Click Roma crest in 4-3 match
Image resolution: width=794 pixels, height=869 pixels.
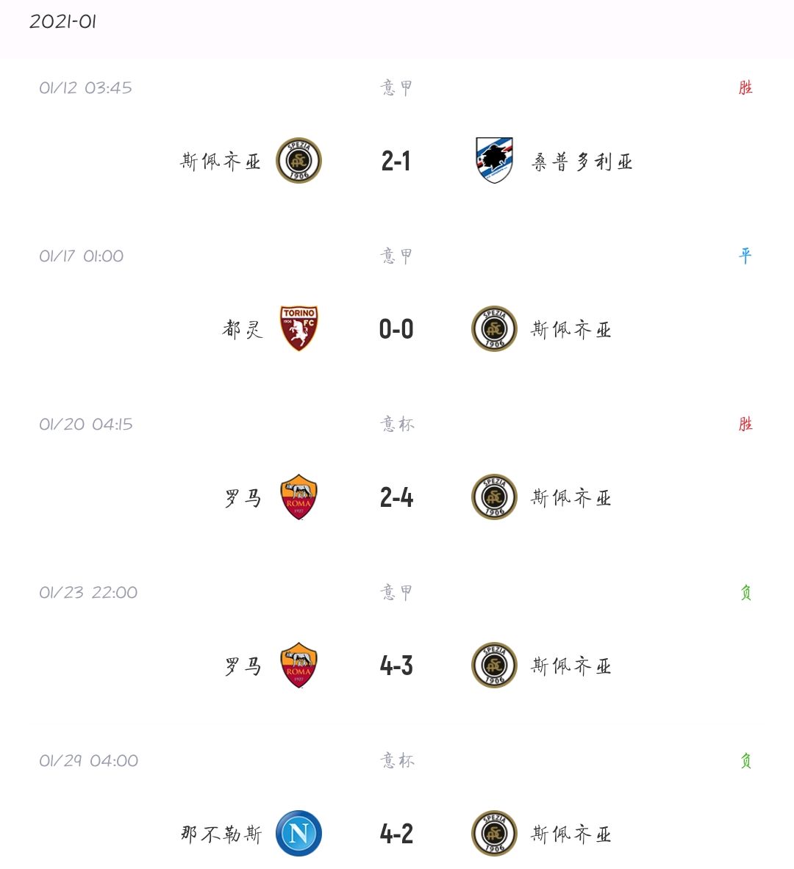(298, 666)
